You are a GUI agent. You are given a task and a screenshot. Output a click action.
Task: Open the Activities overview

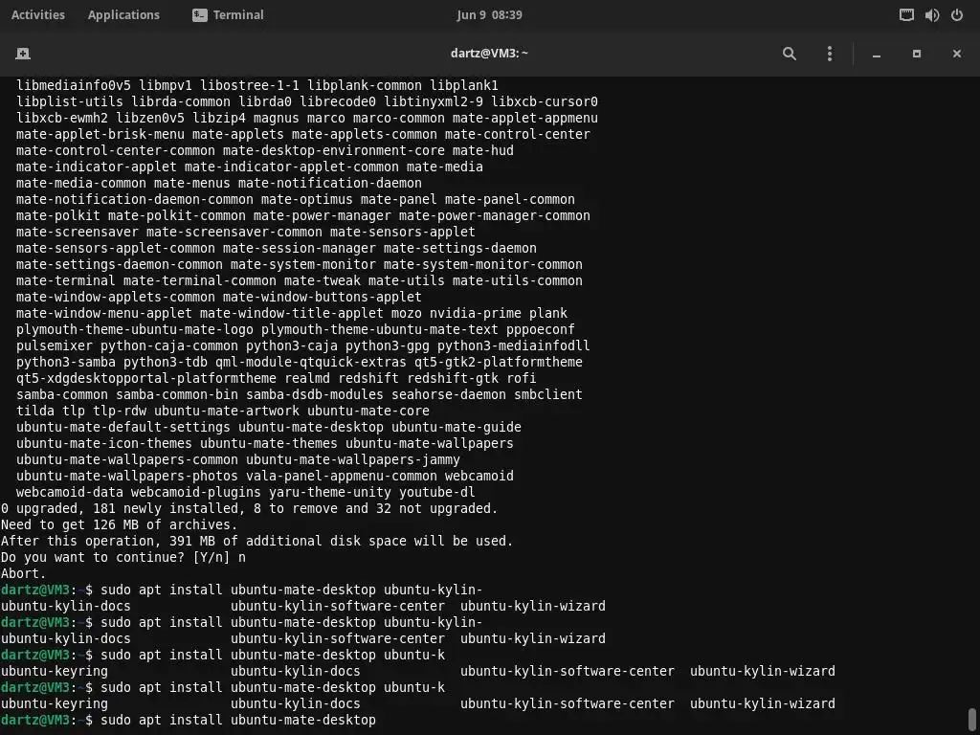pos(38,15)
